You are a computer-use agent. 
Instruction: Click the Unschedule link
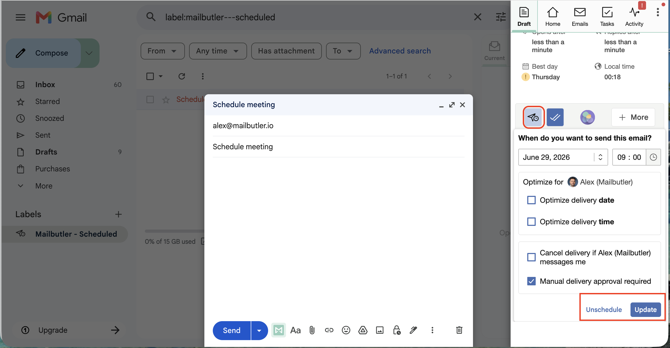point(604,310)
